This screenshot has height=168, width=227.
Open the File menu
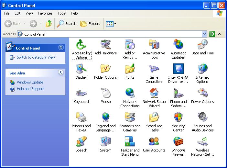click(7, 13)
